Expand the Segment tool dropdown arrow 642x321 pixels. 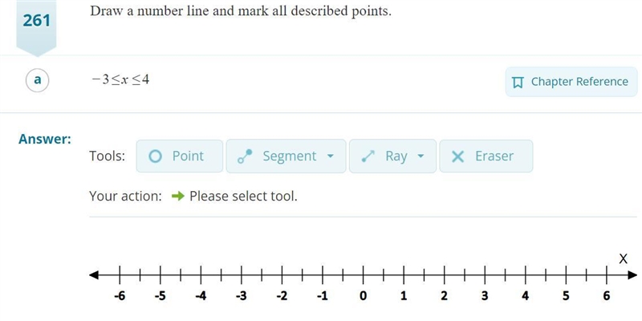[331, 156]
